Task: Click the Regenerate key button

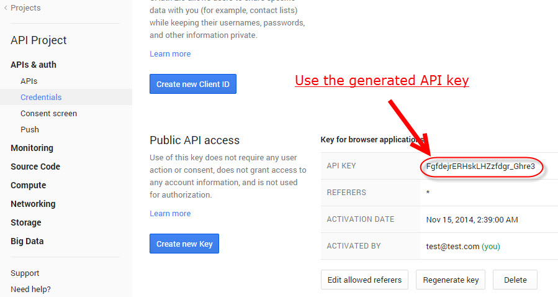Action: (x=451, y=280)
